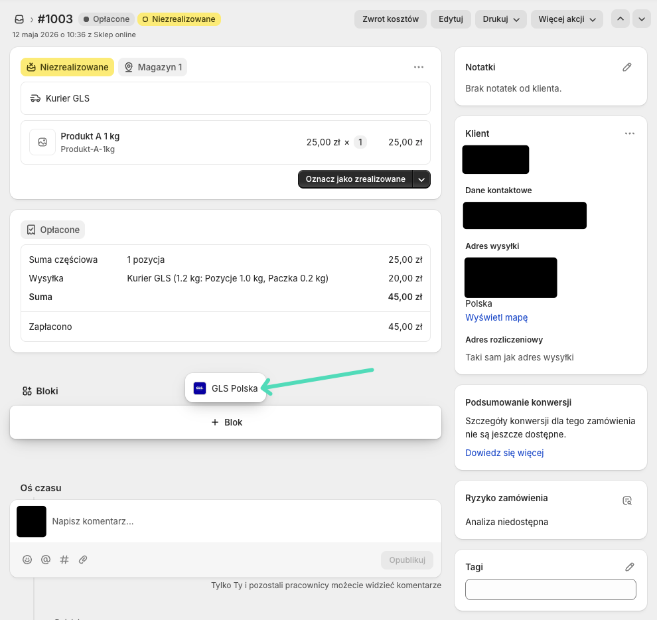The height and width of the screenshot is (620, 657).
Task: Click the Kurier GLS delivery truck icon
Action: coord(35,98)
